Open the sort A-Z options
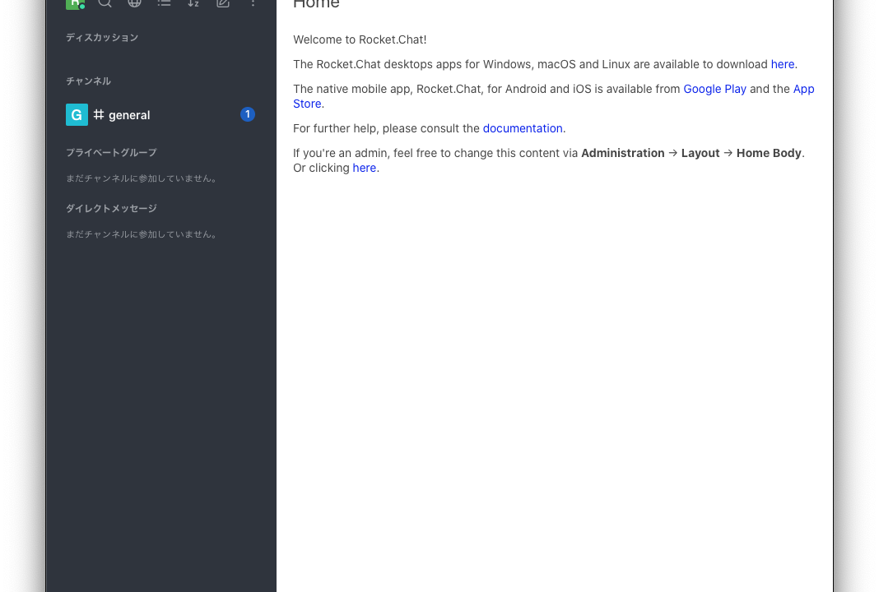 tap(193, 3)
